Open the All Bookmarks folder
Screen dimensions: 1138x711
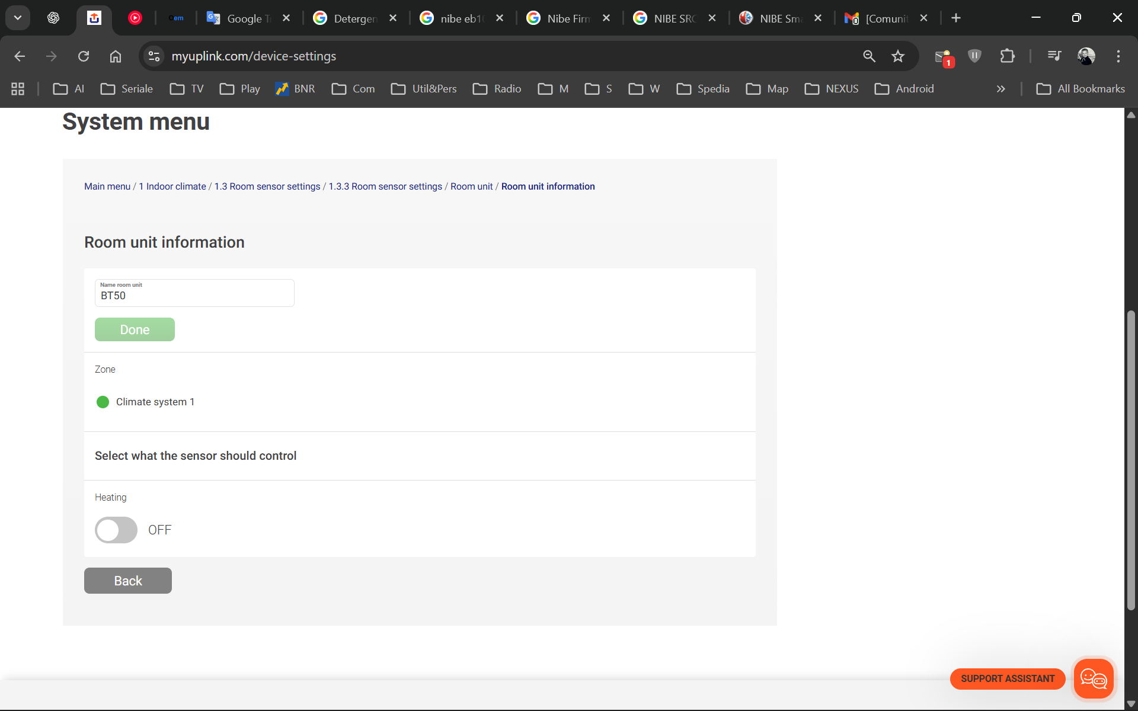pos(1080,89)
